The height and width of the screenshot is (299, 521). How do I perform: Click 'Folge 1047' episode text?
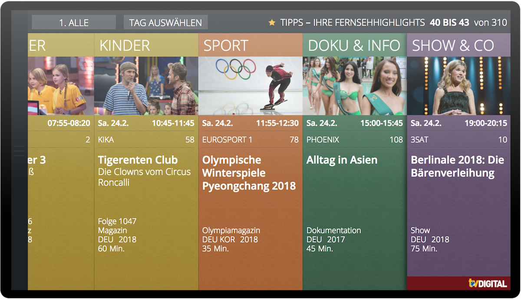click(x=117, y=222)
